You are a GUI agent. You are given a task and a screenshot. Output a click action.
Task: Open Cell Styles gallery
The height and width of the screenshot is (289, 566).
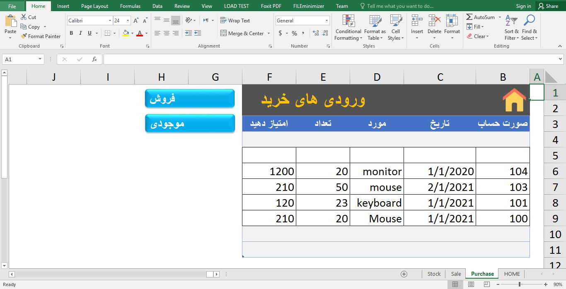coord(396,28)
